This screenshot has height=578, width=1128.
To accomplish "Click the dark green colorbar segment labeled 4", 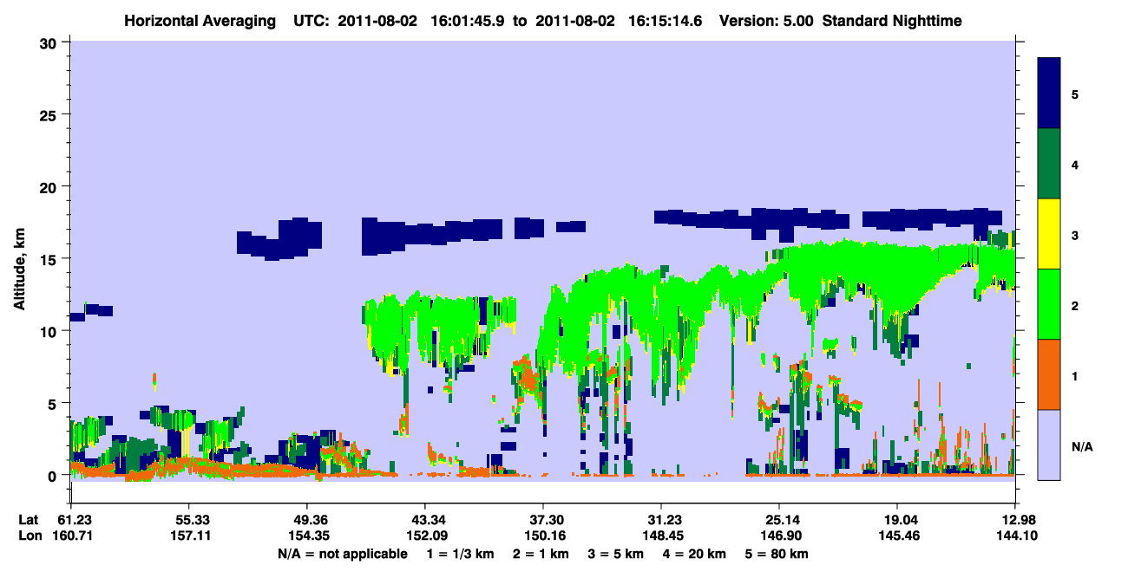I will pyautogui.click(x=1050, y=164).
